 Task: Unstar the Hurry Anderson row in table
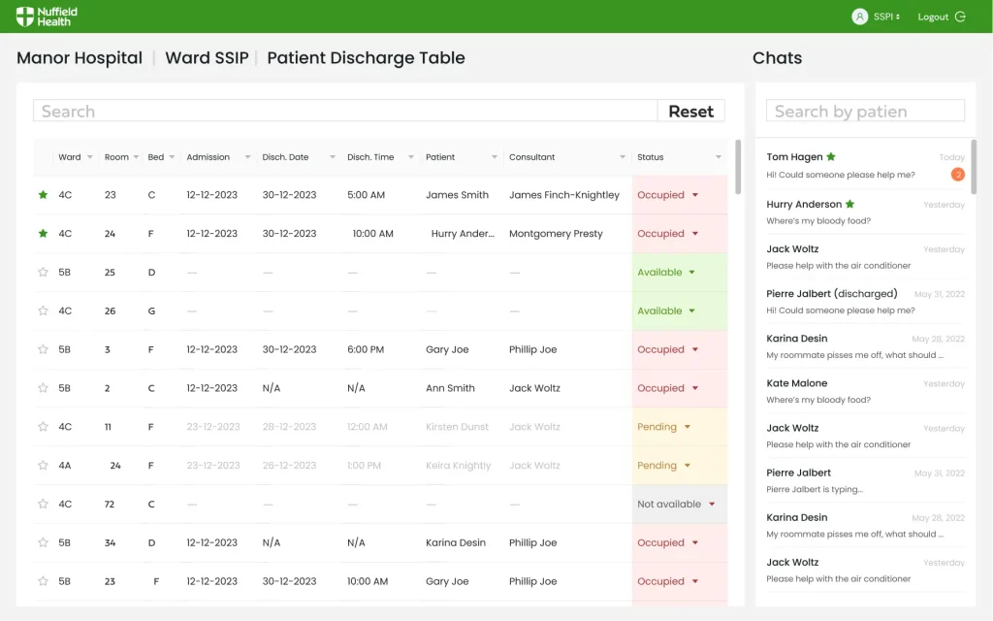click(x=43, y=234)
